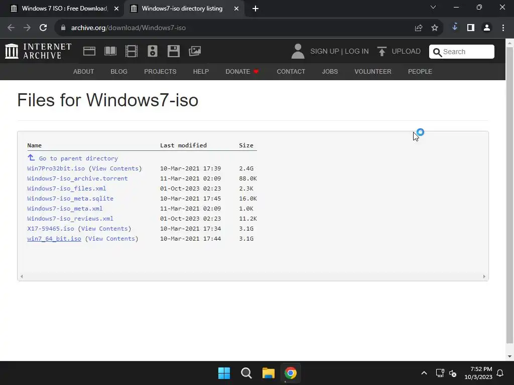The width and height of the screenshot is (514, 385).
Task: Open taskbar Search
Action: [246, 373]
